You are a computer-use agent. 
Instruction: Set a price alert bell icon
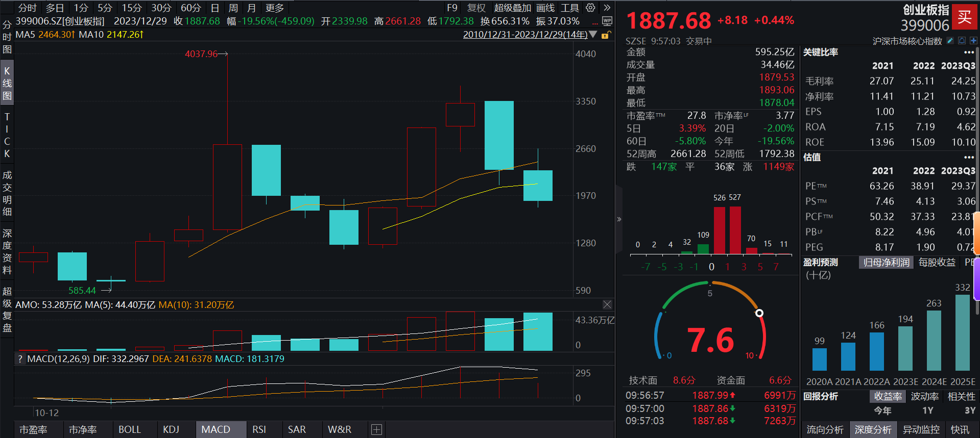pyautogui.click(x=962, y=41)
